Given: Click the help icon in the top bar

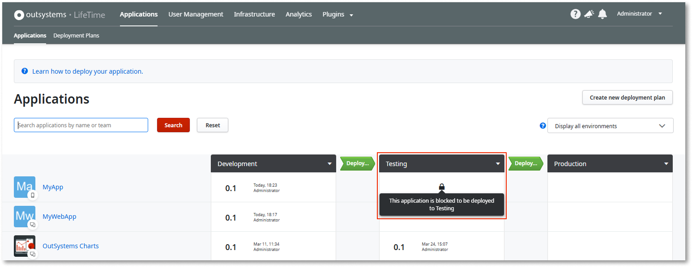Looking at the screenshot, I should click(x=575, y=13).
